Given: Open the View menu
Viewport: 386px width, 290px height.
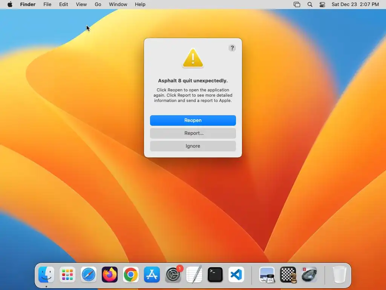Looking at the screenshot, I should click(81, 5).
